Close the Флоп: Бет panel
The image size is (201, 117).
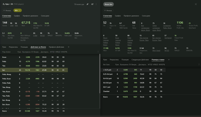(x=196, y=4)
